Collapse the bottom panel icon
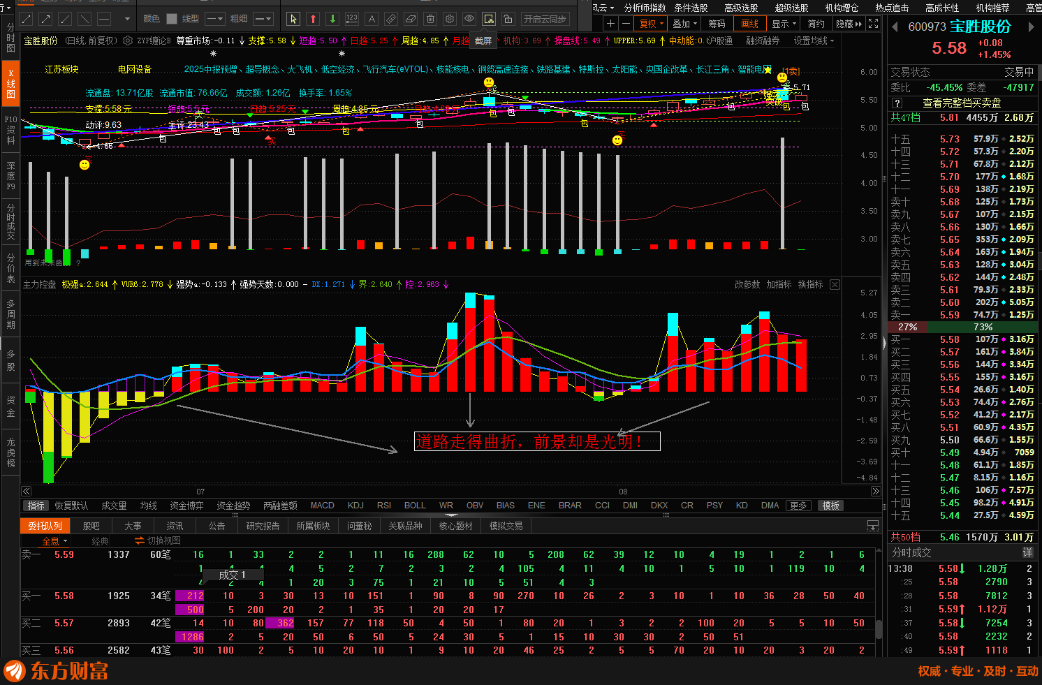The image size is (1042, 685). pos(872,526)
